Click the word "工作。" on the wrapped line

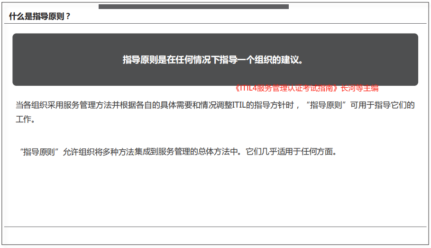25,119
